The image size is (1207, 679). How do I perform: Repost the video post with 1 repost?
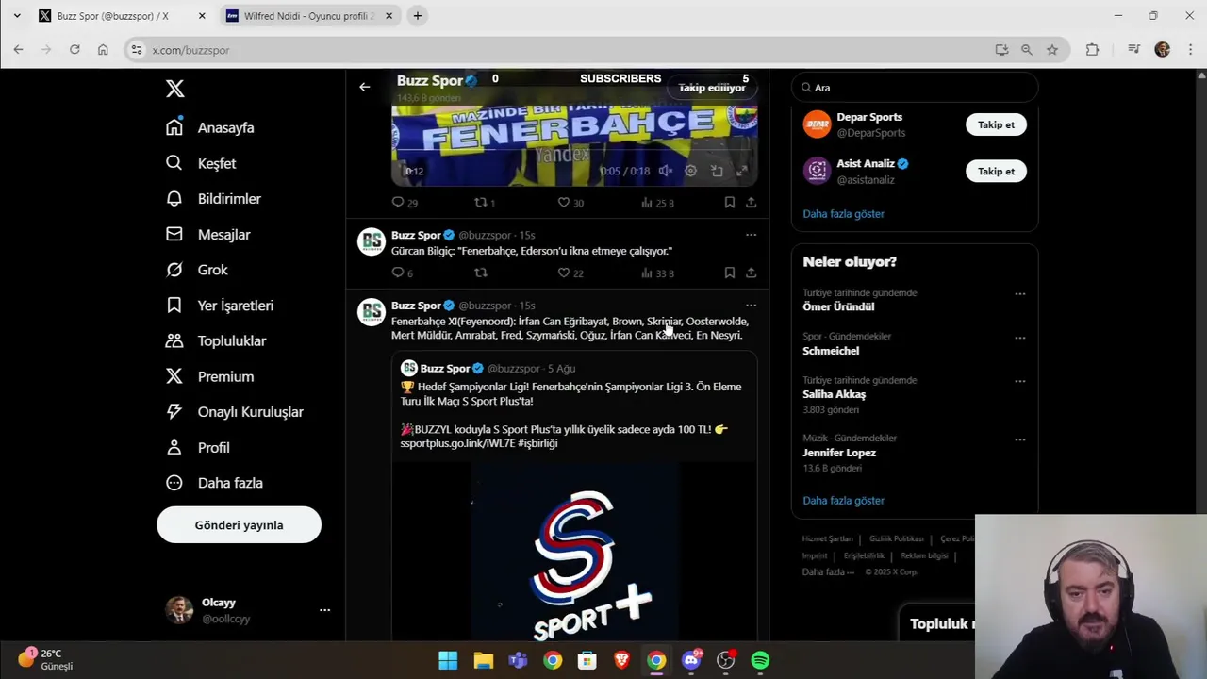click(x=485, y=203)
